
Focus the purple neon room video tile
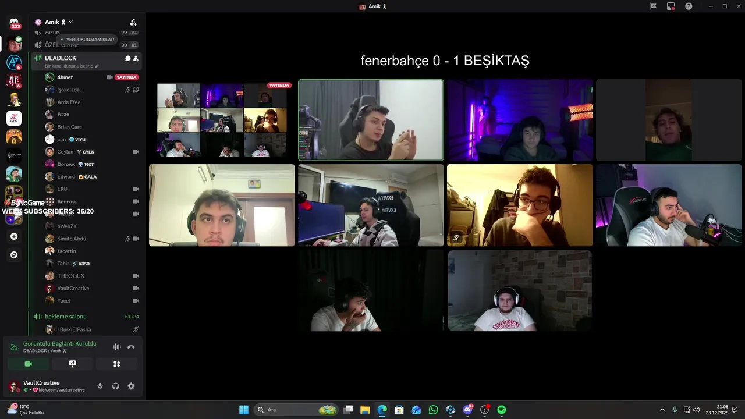[x=520, y=120]
